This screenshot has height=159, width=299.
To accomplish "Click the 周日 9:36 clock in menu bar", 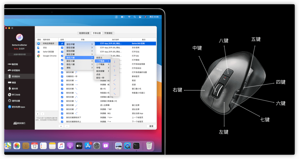I will click(x=154, y=17).
